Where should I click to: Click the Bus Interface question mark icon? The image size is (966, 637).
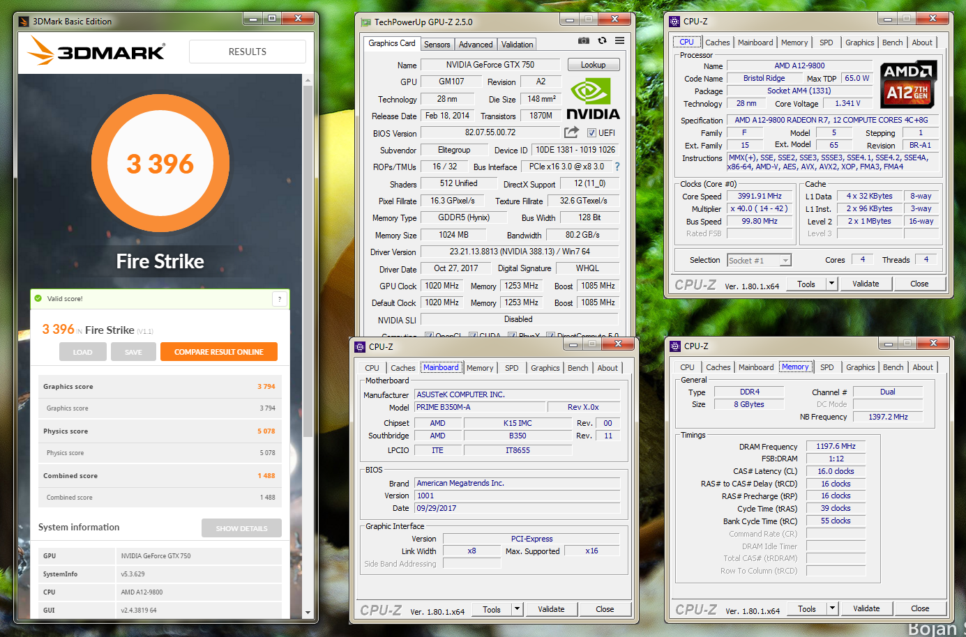point(617,167)
